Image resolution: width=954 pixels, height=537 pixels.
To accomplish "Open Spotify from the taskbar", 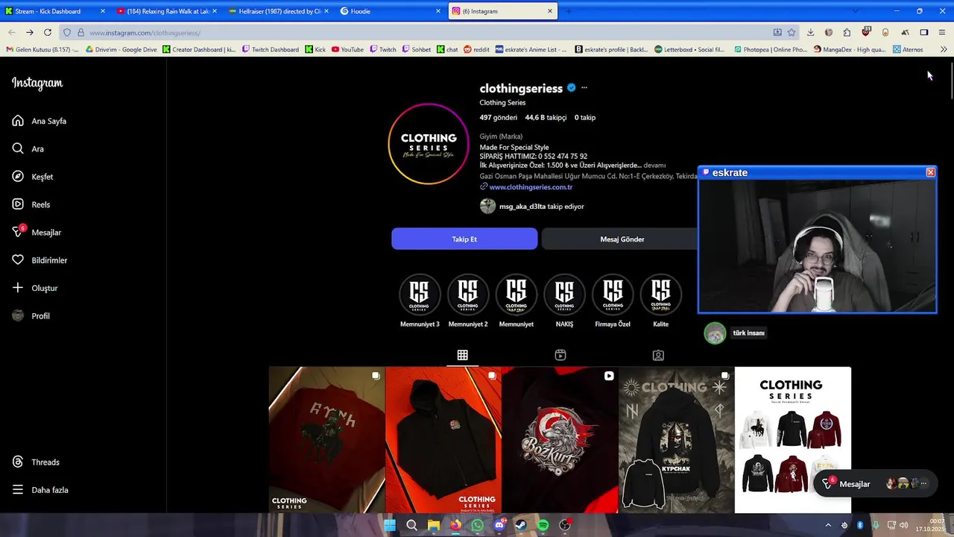I will 543,525.
